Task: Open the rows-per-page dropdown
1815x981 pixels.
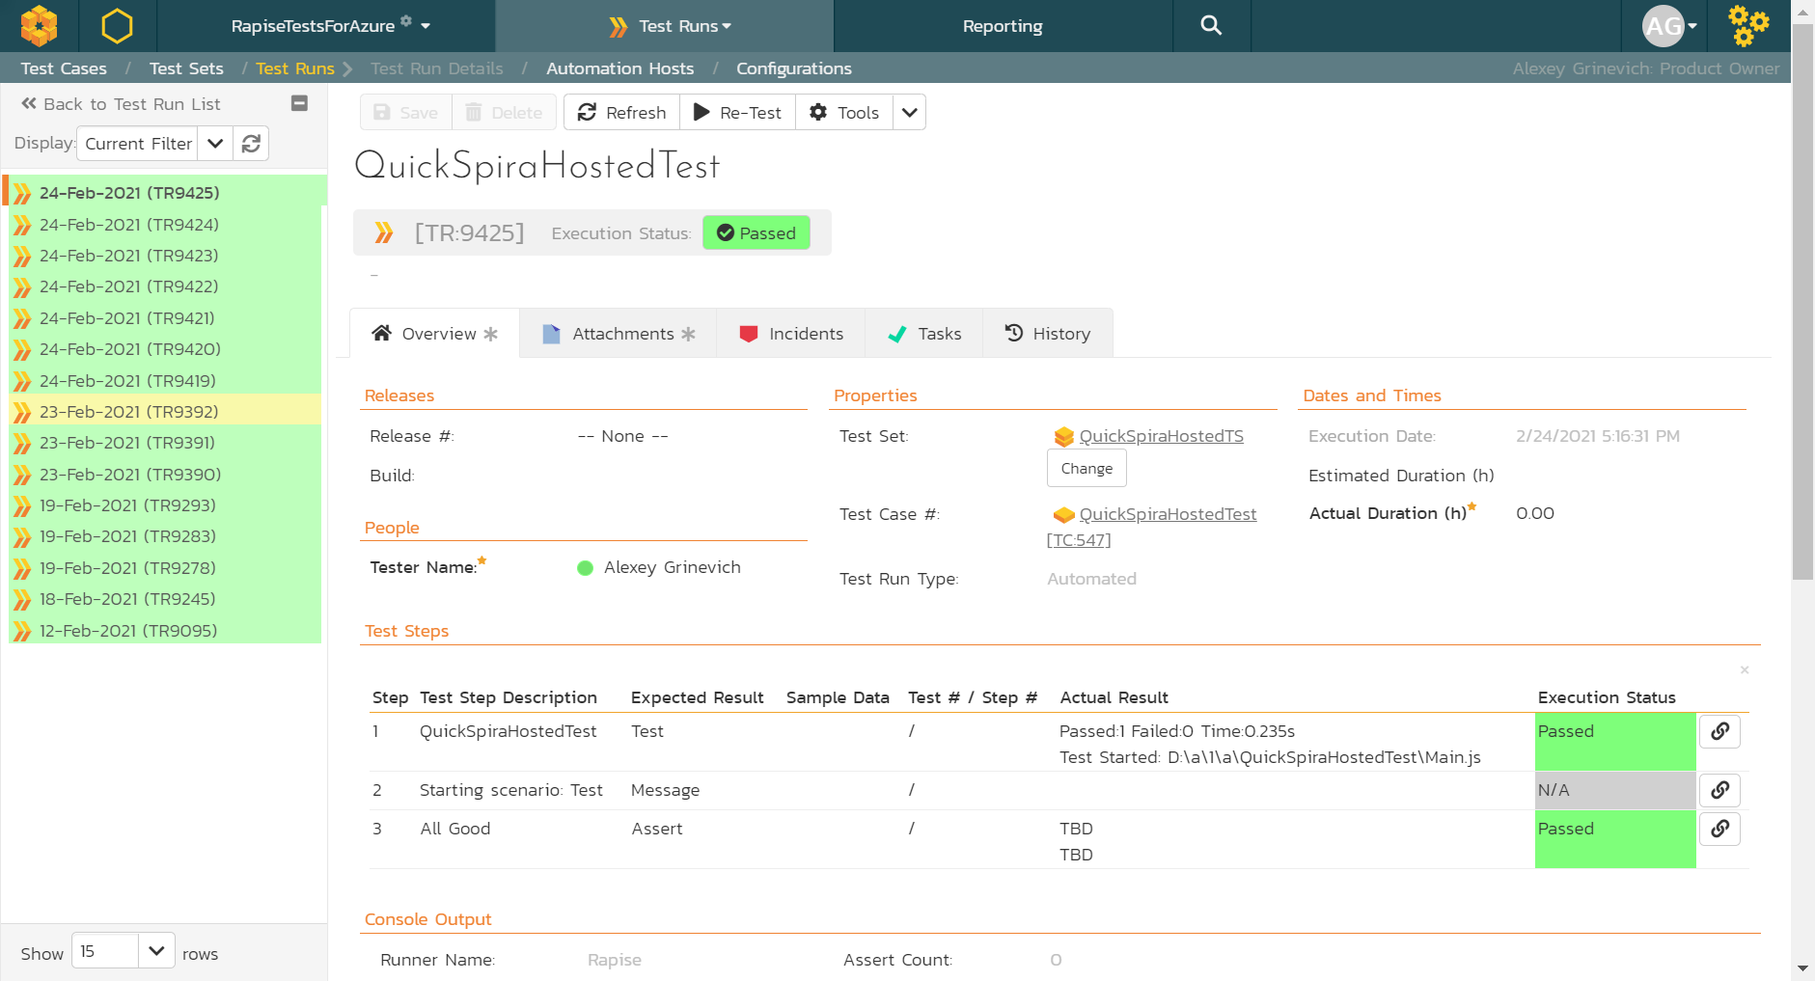Action: click(156, 951)
